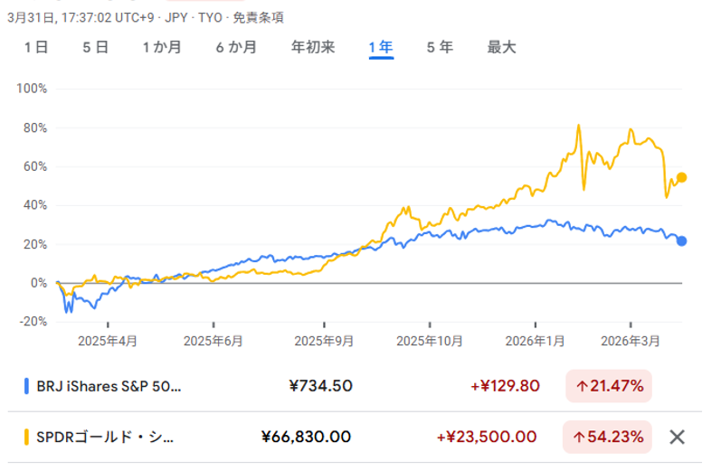Viewport: 721px width, 471px height.
Task: Select the 1日 time range tab
Action: pyautogui.click(x=36, y=47)
